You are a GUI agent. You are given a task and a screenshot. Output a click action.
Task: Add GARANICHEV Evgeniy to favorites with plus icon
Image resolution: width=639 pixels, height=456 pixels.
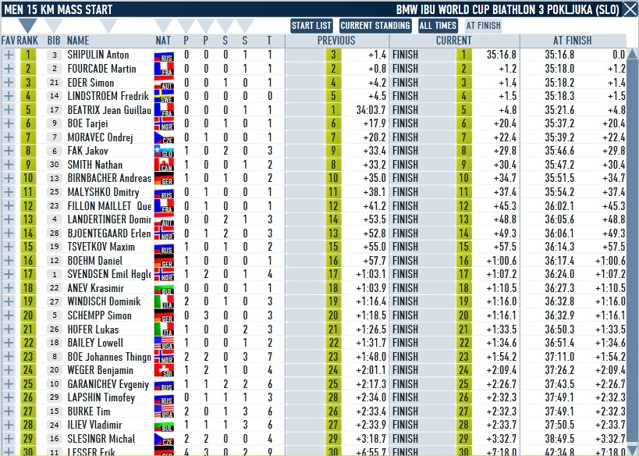(x=8, y=384)
